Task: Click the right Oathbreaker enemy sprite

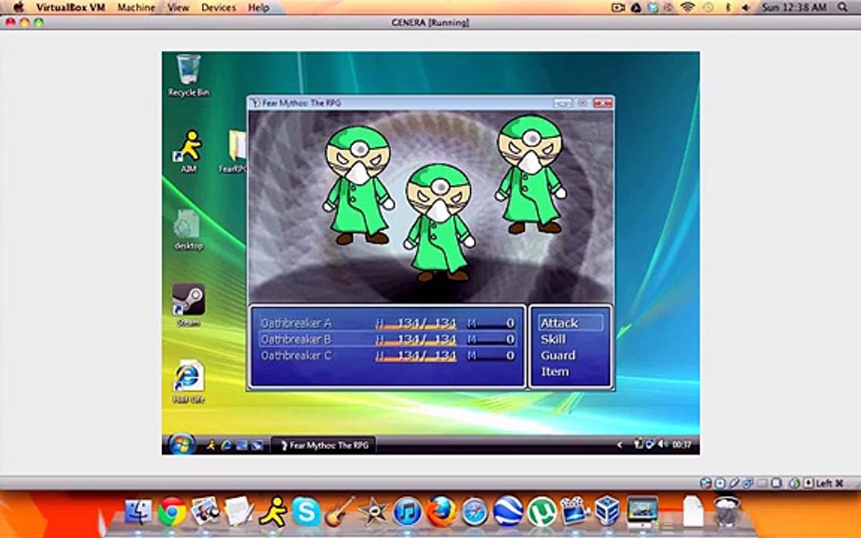Action: pos(530,174)
